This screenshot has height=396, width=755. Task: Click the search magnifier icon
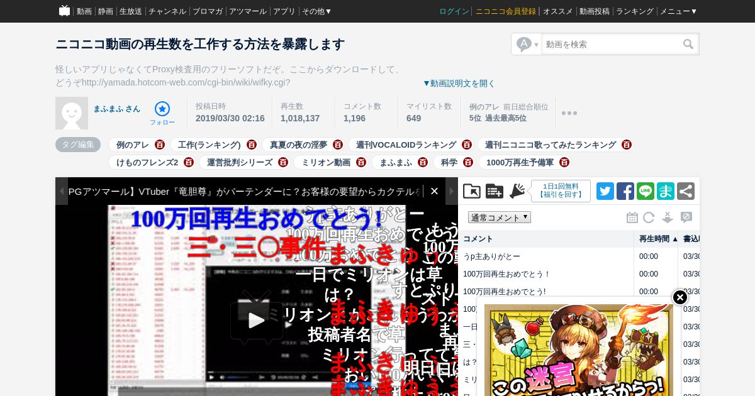coord(688,44)
